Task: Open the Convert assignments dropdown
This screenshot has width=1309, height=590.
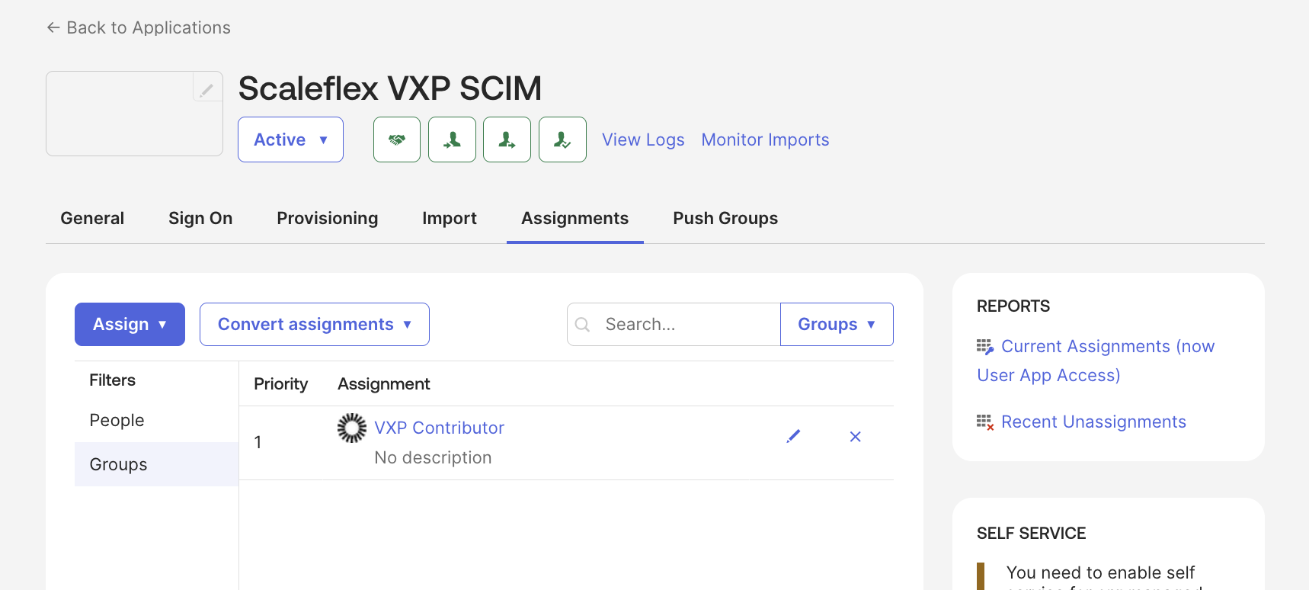Action: pyautogui.click(x=314, y=324)
